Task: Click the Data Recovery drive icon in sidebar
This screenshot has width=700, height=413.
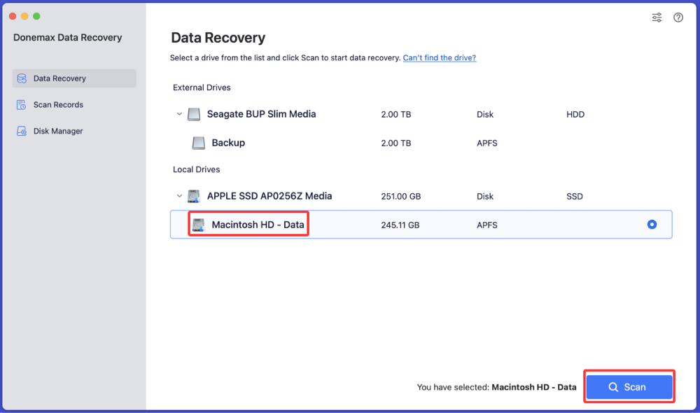Action: [22, 78]
